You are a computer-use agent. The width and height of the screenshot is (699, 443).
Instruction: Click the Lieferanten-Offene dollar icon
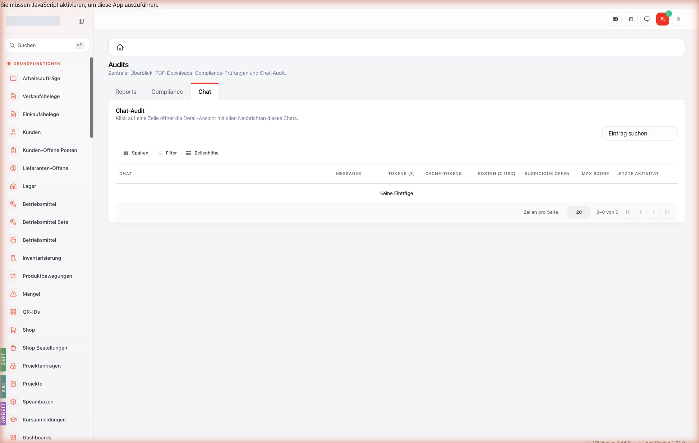click(x=13, y=168)
